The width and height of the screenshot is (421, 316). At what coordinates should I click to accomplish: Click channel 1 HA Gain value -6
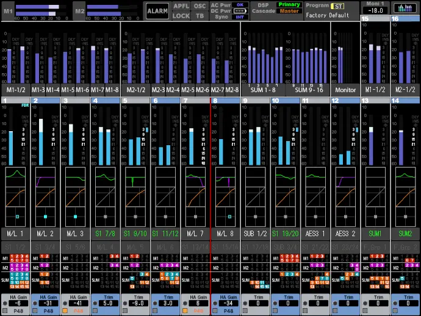pyautogui.click(x=18, y=303)
